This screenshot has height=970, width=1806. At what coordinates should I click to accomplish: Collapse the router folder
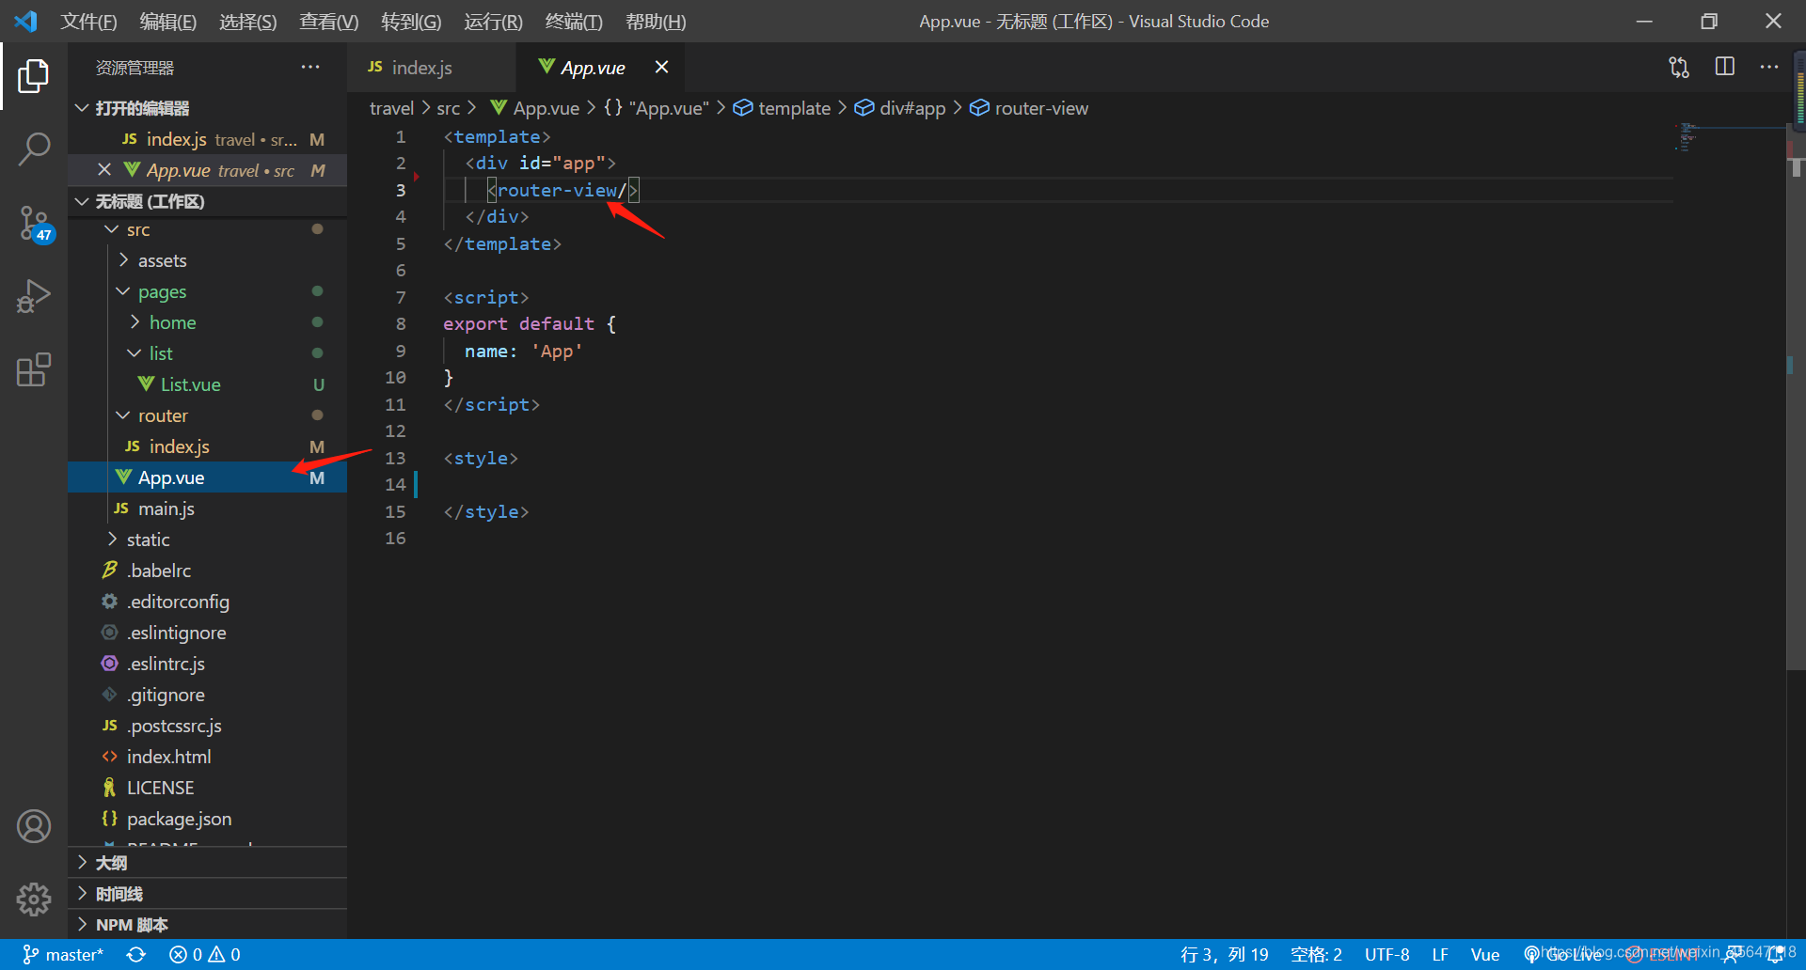[x=207, y=415]
